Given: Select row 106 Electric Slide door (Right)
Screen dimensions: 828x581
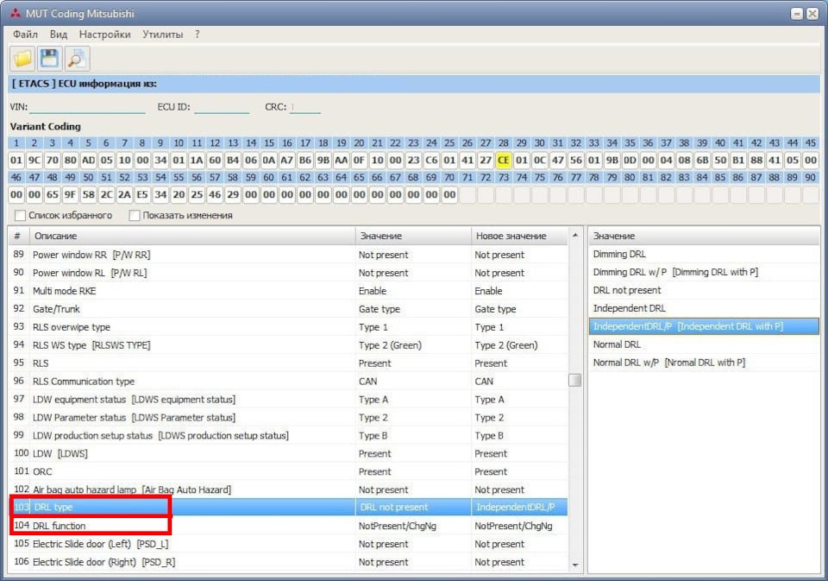Looking at the screenshot, I should [x=288, y=562].
